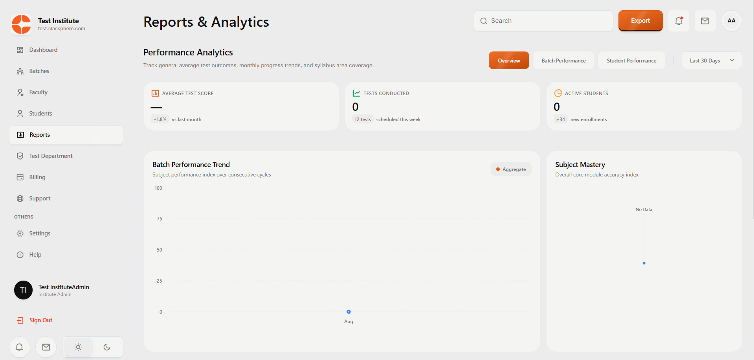Click the bottom sidebar bell button

coord(19,347)
